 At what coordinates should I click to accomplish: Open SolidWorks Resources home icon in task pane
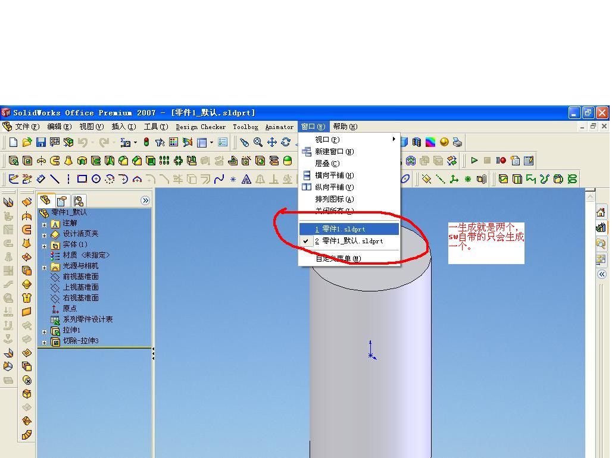[601, 212]
